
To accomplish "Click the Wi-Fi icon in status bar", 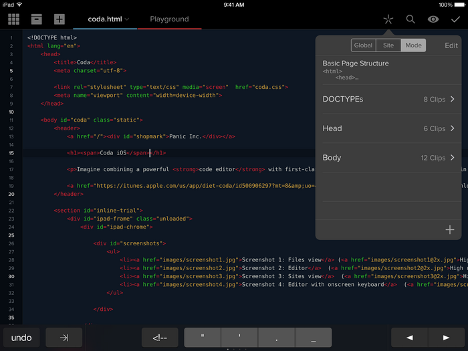I will [x=19, y=5].
